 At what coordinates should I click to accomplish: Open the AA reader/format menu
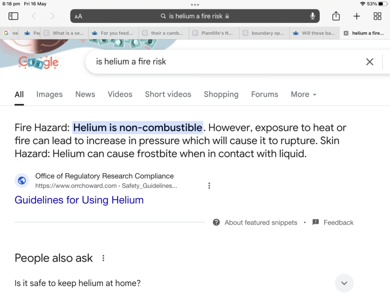[78, 16]
